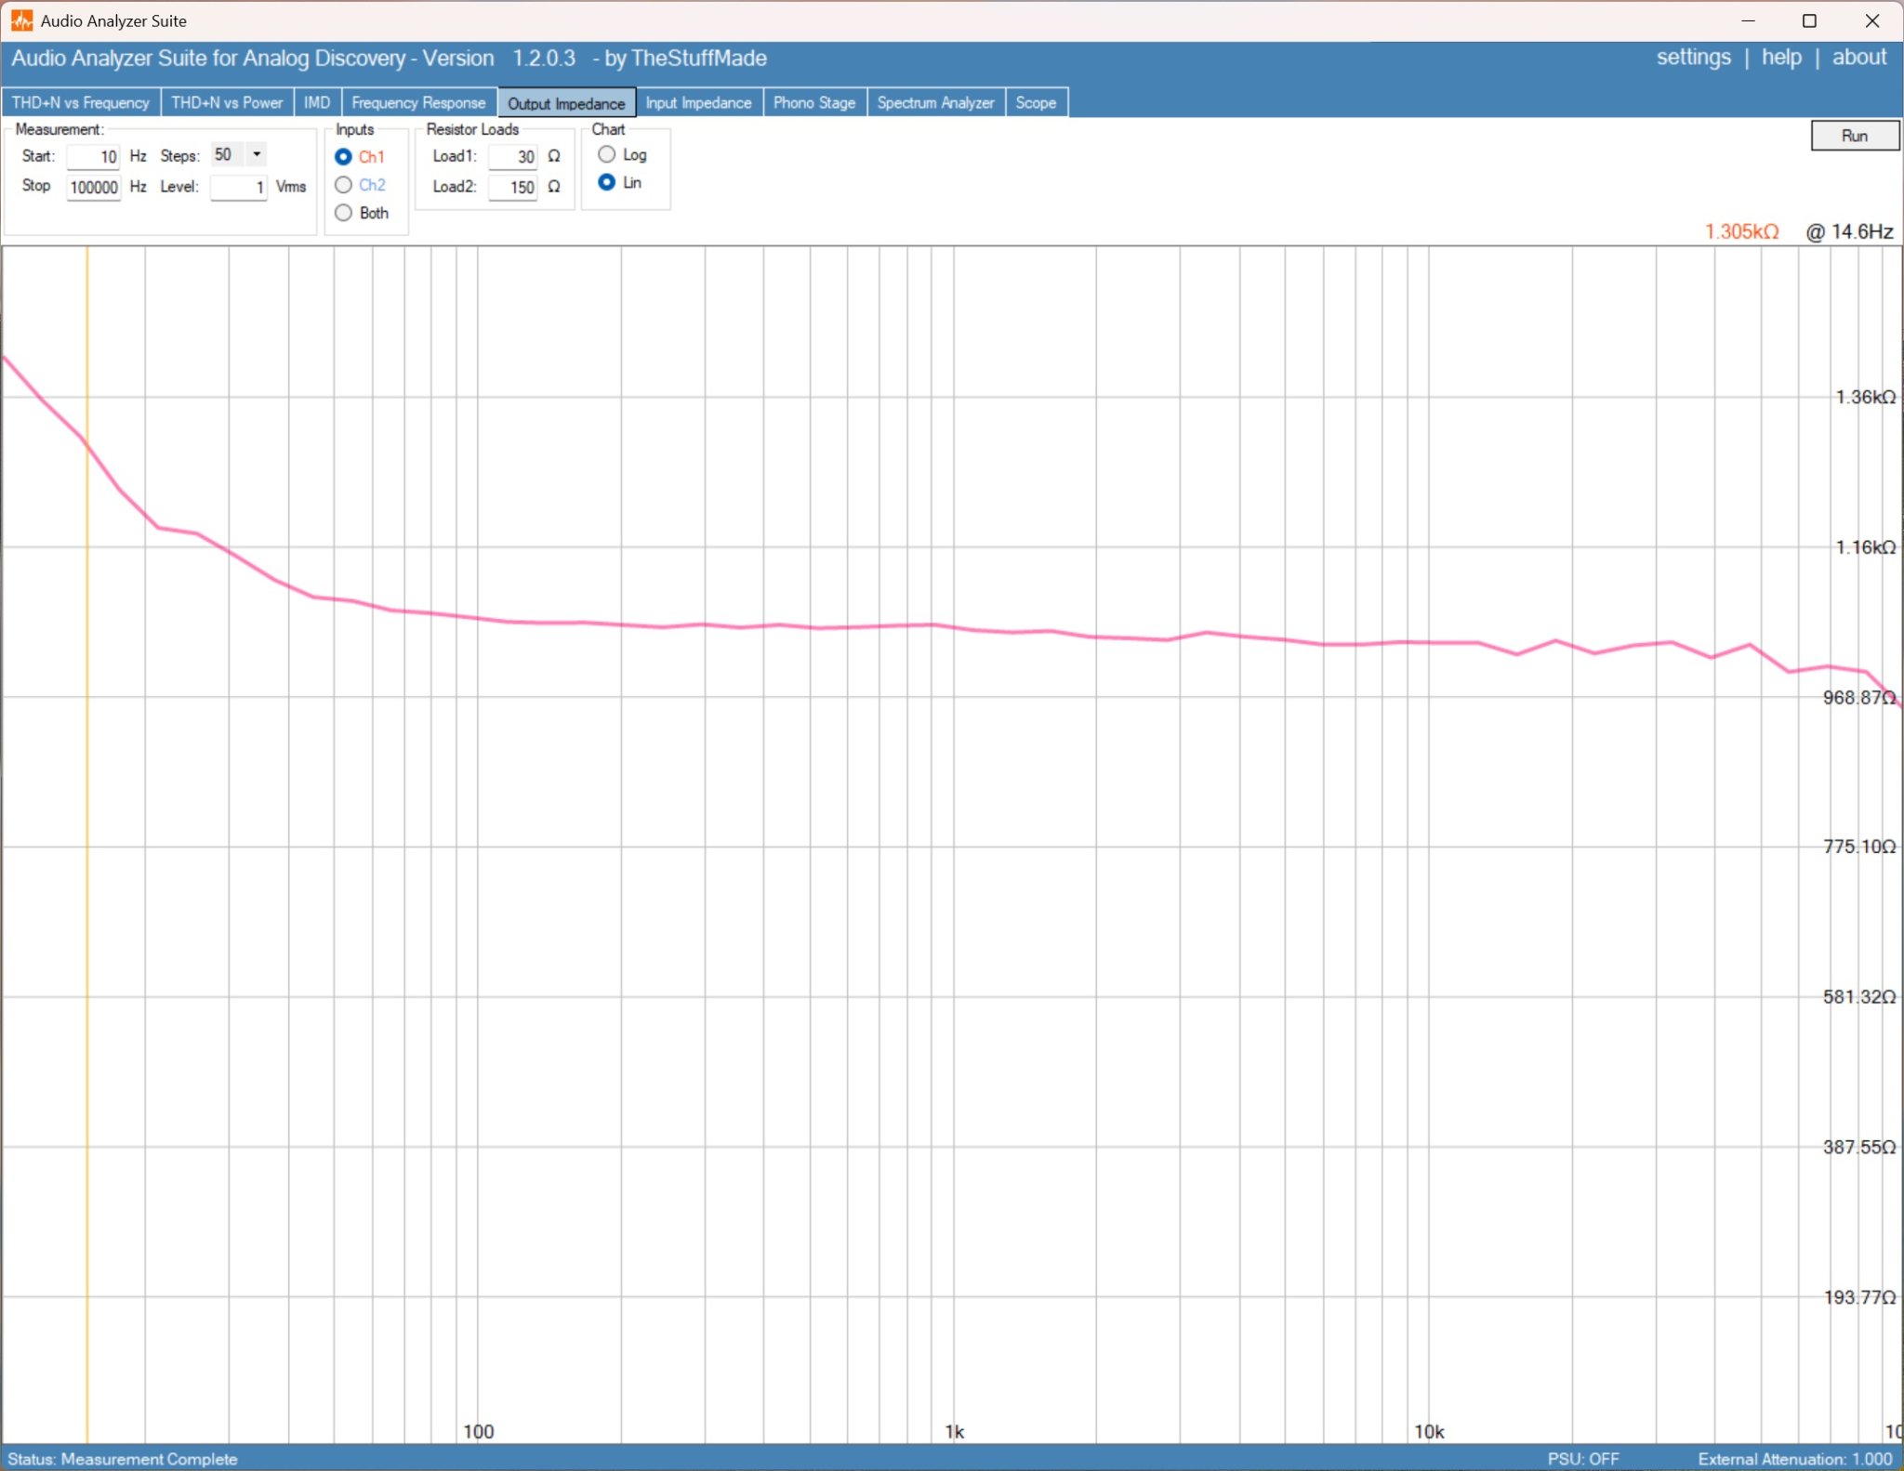
Task: Switch to the Spectrum Analyzer tab
Action: point(935,102)
